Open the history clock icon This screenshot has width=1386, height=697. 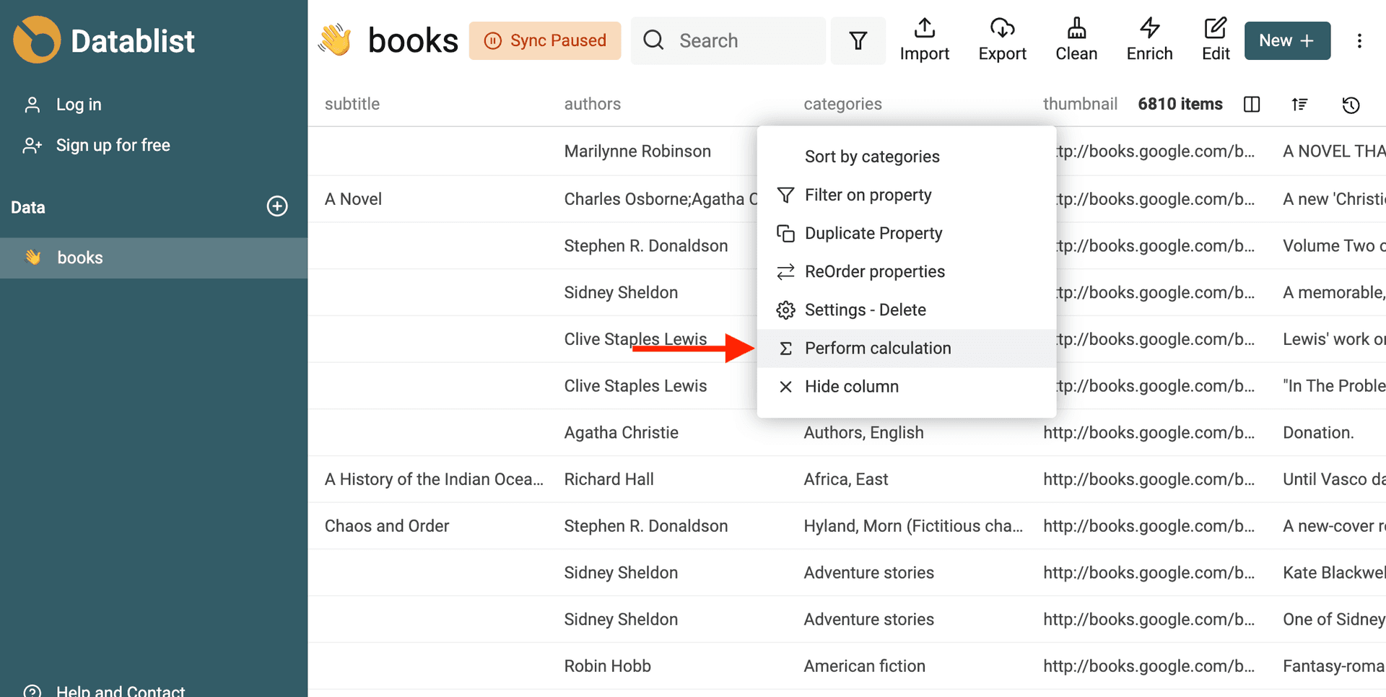[1351, 105]
